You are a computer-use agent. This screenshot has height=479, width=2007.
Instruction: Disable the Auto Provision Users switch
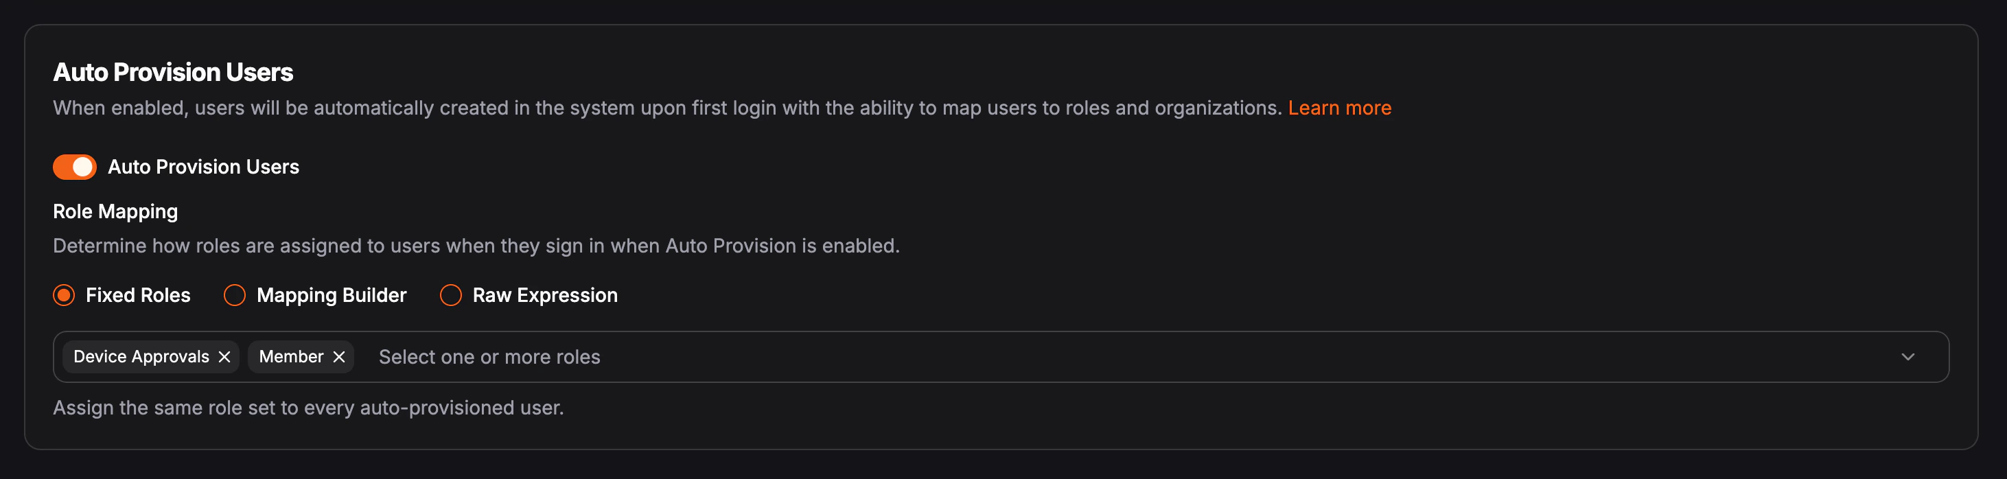pos(75,167)
